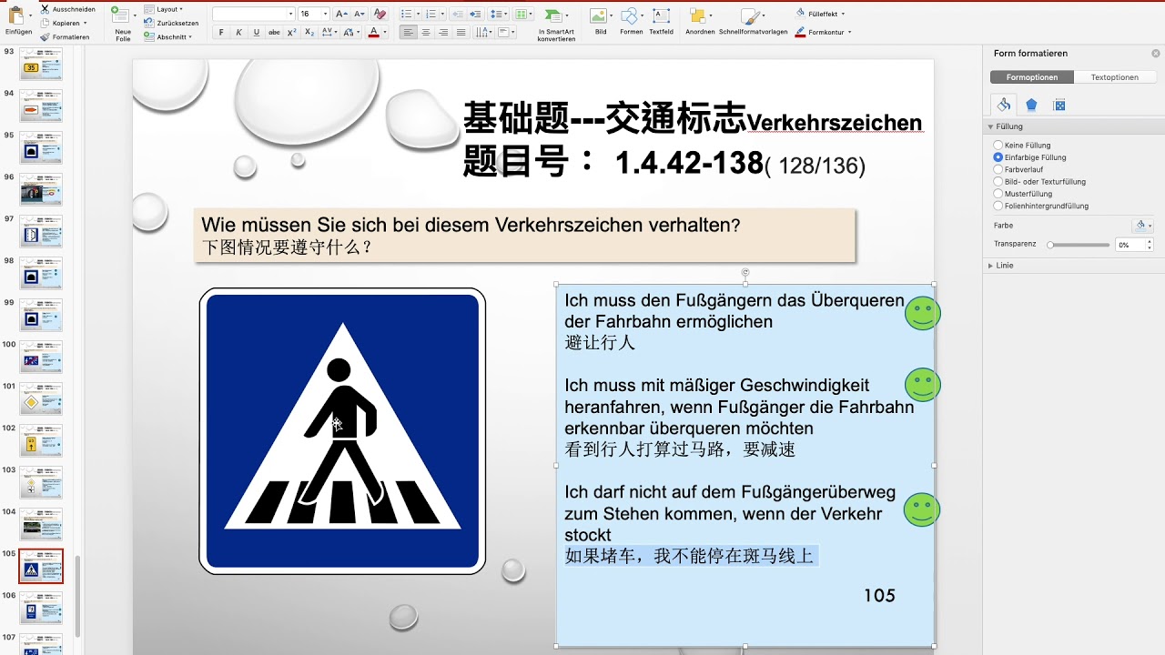Open line spacing dropdown
The width and height of the screenshot is (1165, 655).
[x=499, y=14]
